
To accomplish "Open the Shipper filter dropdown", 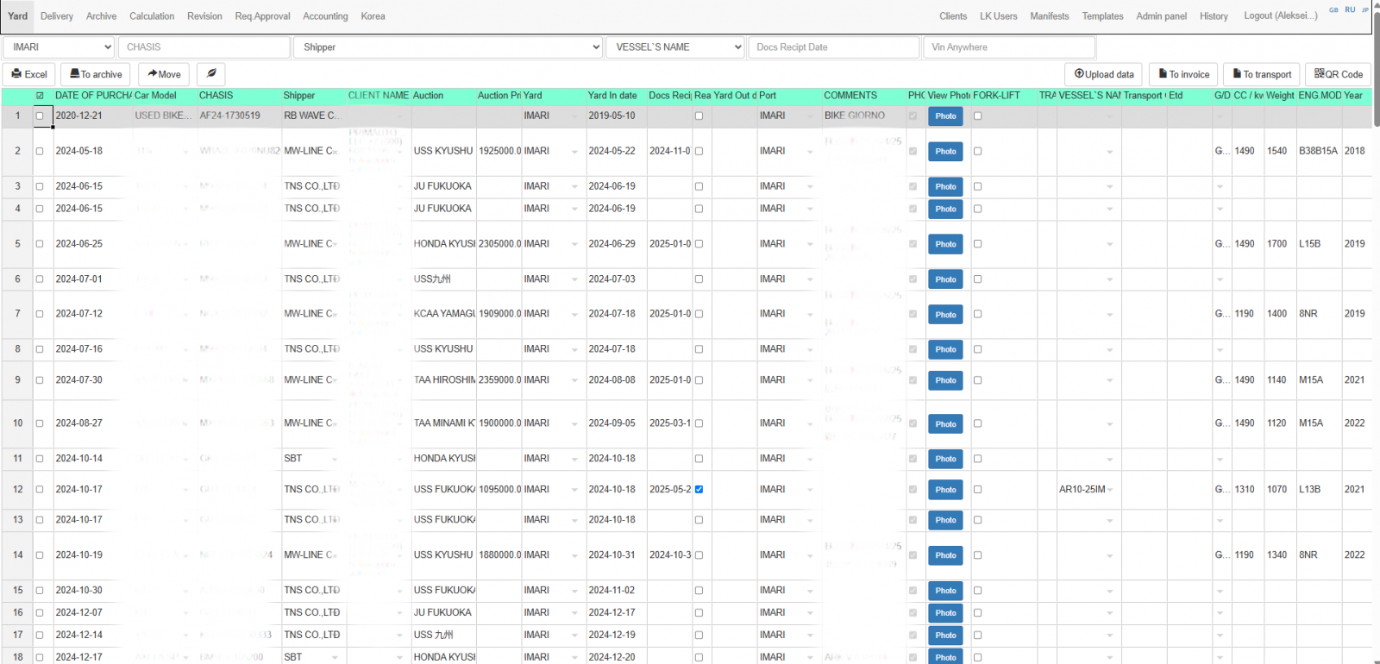I will click(x=448, y=47).
